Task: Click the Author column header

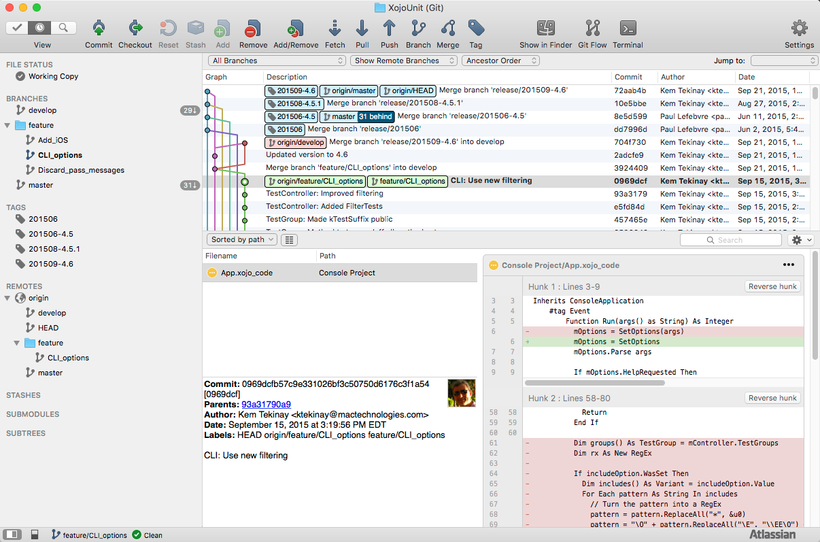Action: pyautogui.click(x=696, y=77)
